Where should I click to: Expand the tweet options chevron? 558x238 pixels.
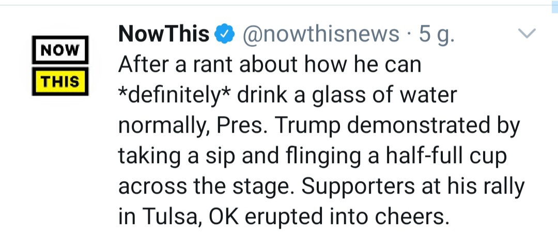(x=526, y=34)
